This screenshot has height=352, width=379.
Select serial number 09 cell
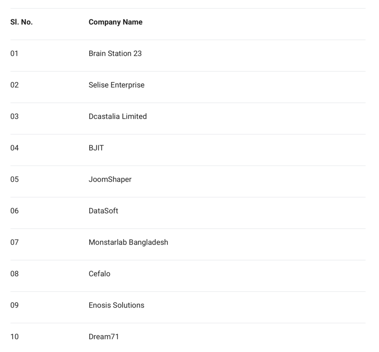(14, 305)
